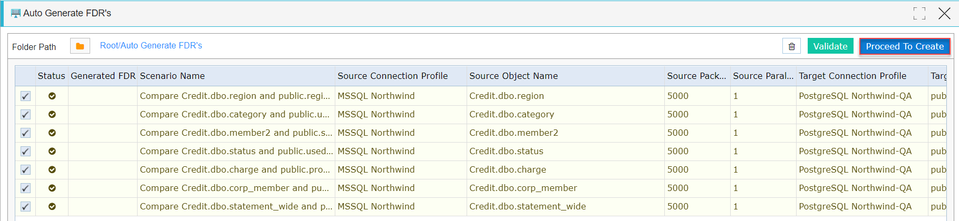The height and width of the screenshot is (221, 959).
Task: Click the Validate button
Action: 830,46
